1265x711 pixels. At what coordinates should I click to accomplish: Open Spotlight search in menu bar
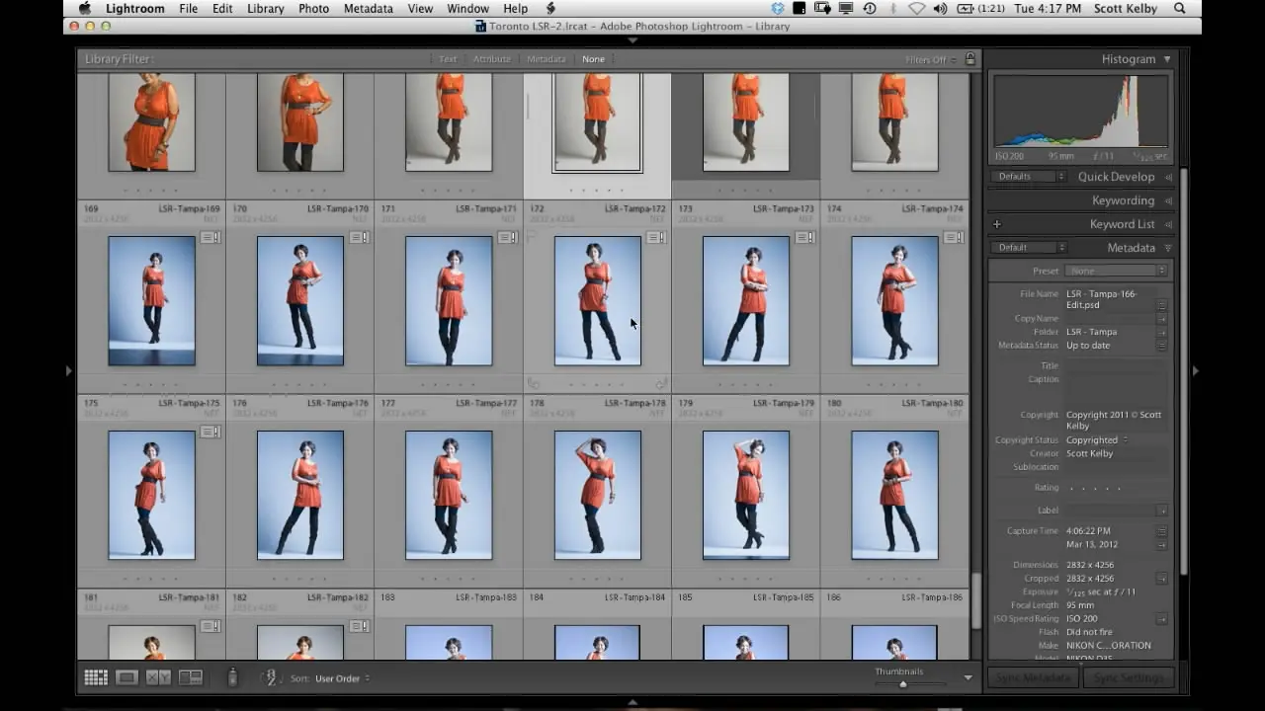coord(1179,9)
